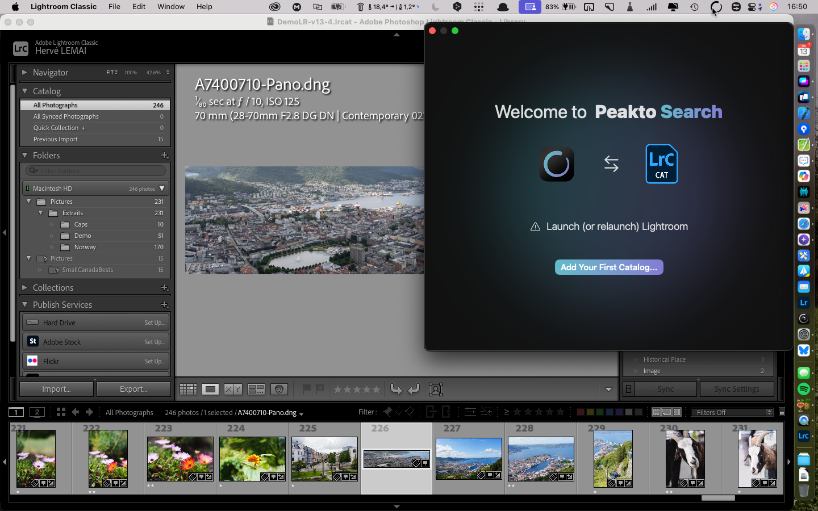Viewport: 818px width, 511px height.
Task: Open Lightroom Lr app in the Dock
Action: 804,303
